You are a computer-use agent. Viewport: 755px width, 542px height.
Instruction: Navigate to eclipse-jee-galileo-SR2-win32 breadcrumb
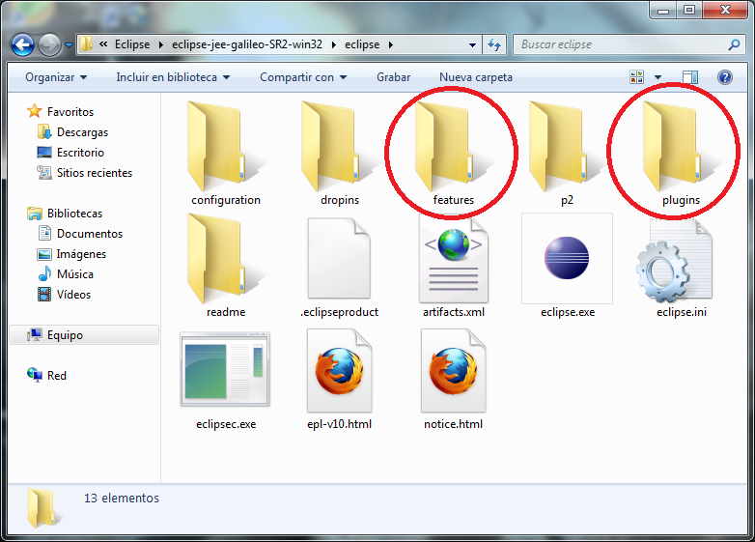tap(247, 44)
